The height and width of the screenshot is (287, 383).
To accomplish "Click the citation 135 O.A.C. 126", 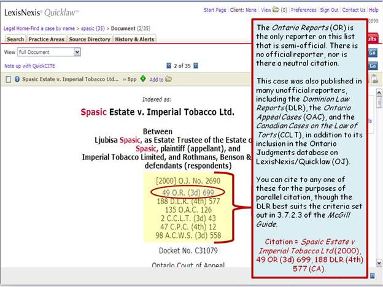I will (x=188, y=210).
